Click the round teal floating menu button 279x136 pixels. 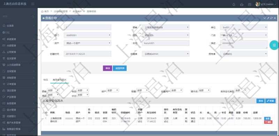tap(274, 45)
